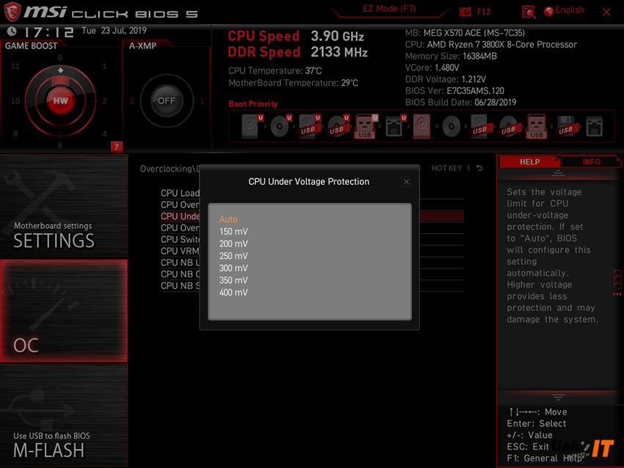
Task: Select the first network boot device icon
Action: click(394, 126)
